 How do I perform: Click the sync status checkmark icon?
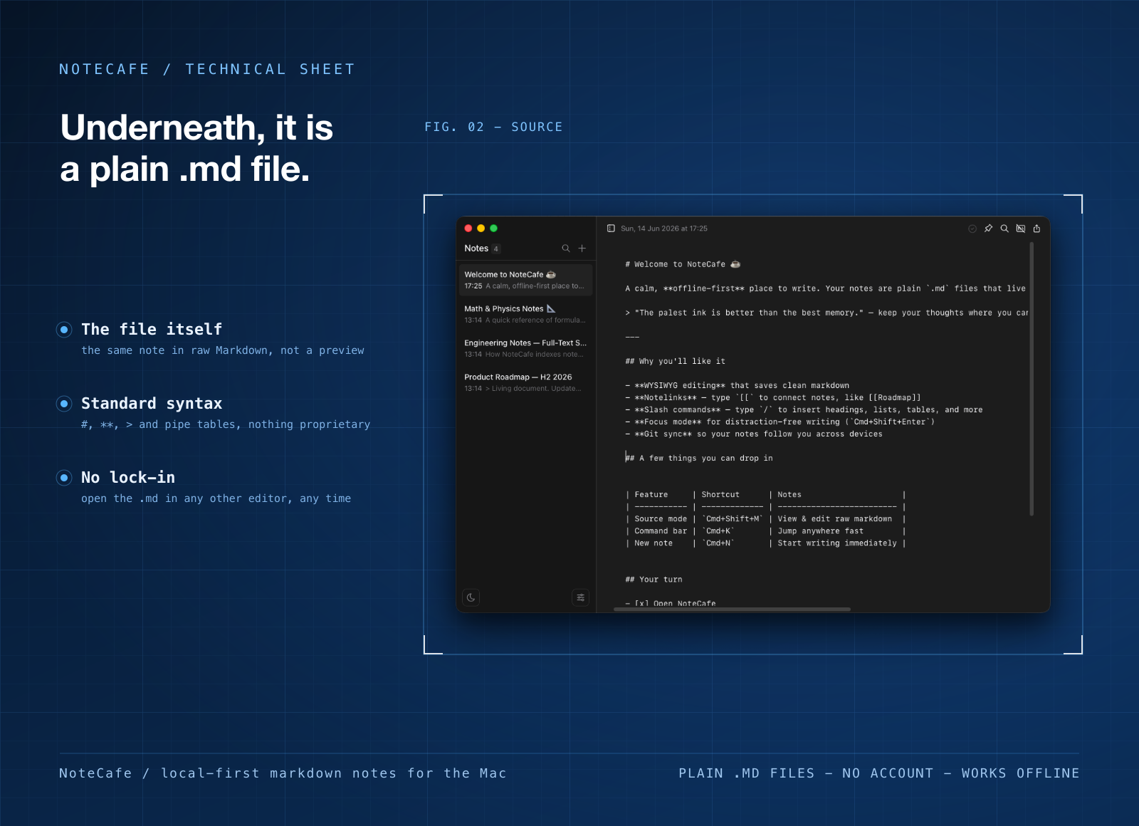(972, 229)
